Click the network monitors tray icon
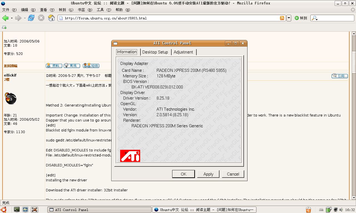356x213 pixels. 335,210
